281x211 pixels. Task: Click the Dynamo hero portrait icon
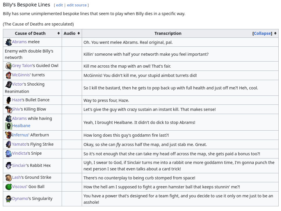coord(8,199)
